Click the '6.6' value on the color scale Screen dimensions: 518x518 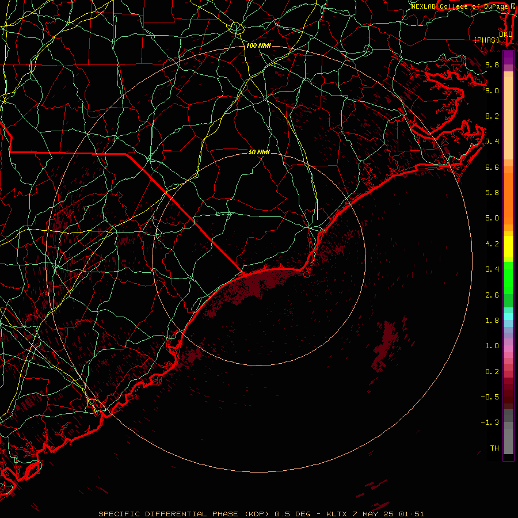tap(492, 167)
